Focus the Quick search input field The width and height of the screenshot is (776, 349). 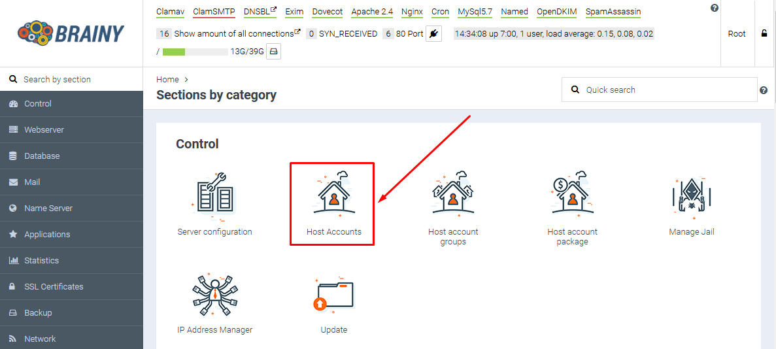point(659,90)
